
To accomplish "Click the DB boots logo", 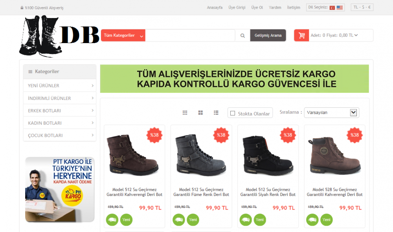I will coord(59,36).
